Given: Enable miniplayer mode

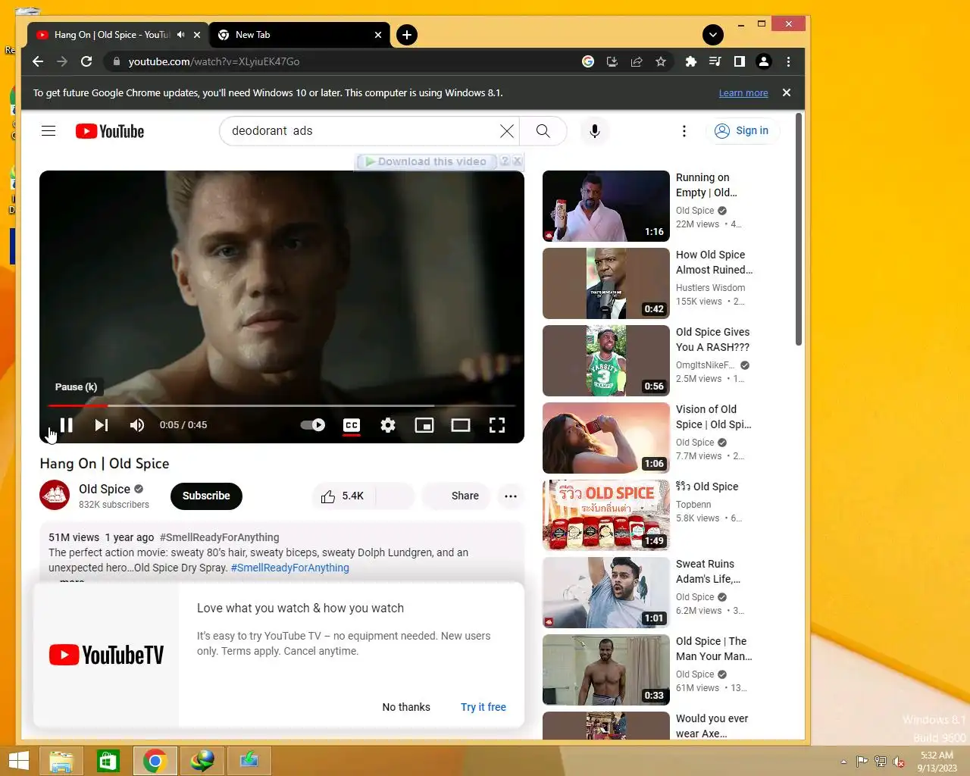Looking at the screenshot, I should click(424, 425).
